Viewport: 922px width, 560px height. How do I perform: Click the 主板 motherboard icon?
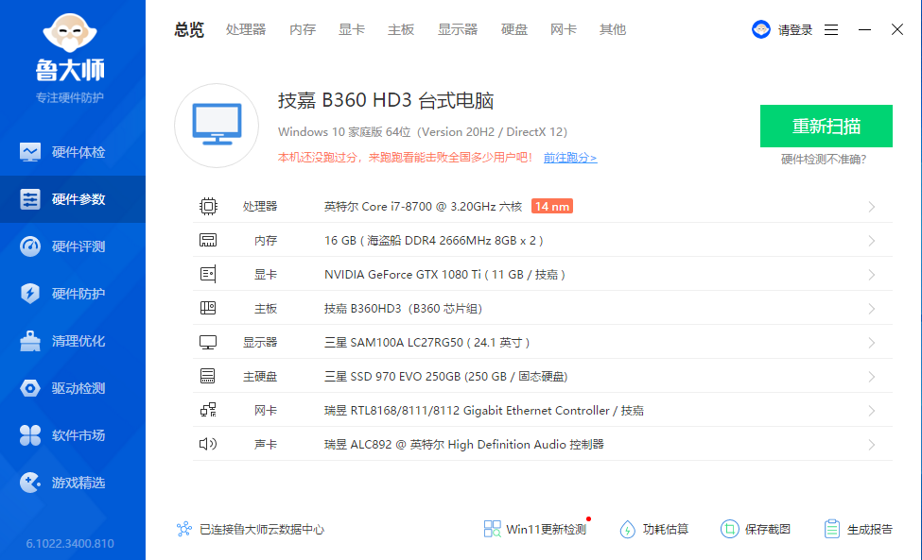tap(208, 308)
